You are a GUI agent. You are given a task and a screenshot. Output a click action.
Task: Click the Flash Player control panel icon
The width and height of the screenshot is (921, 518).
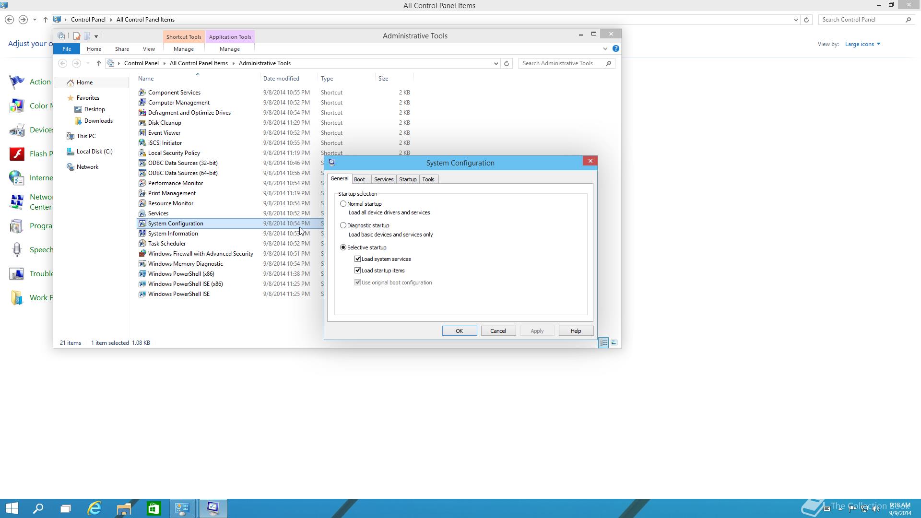[17, 154]
